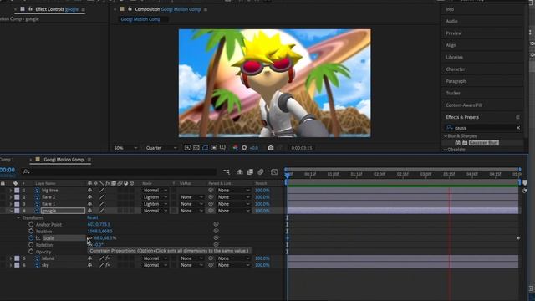This screenshot has width=535, height=301.
Task: Click the shy layers hide icon in timeline
Action: (x=240, y=172)
